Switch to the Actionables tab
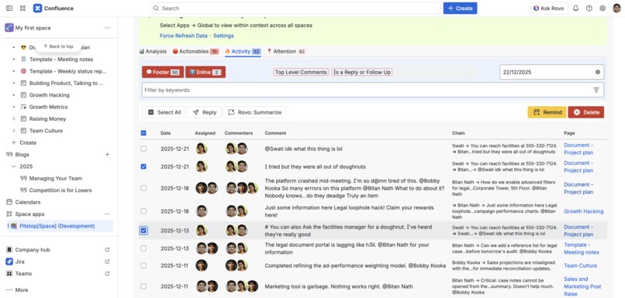The image size is (625, 298). tap(195, 51)
